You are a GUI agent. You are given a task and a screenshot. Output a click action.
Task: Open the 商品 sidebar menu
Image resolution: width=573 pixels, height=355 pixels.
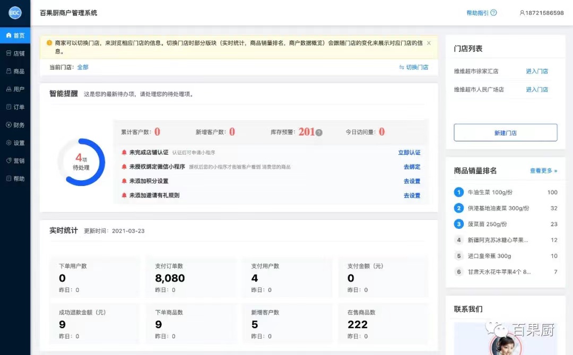pyautogui.click(x=15, y=71)
